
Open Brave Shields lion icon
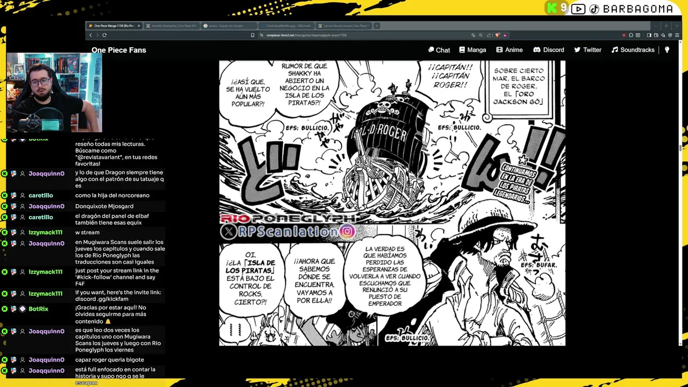coord(498,35)
